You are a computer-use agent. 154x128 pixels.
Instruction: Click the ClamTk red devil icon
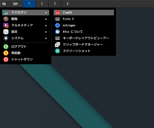point(57,13)
